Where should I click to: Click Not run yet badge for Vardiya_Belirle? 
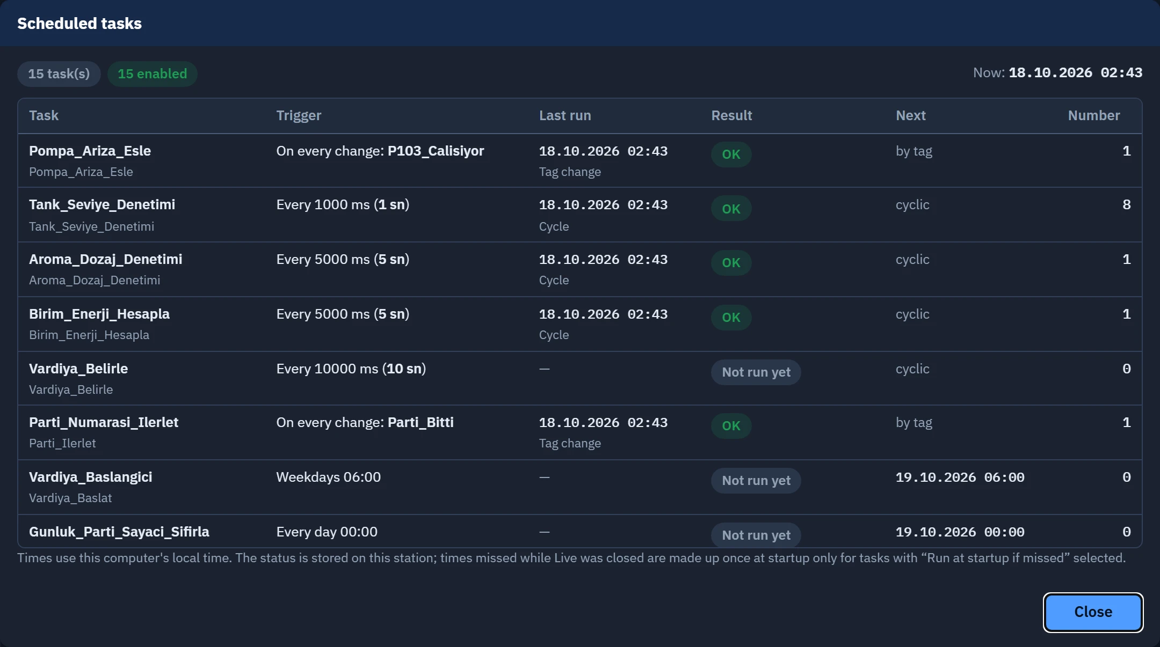tap(756, 372)
